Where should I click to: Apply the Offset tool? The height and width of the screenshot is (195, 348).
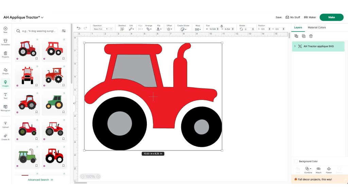(169, 28)
